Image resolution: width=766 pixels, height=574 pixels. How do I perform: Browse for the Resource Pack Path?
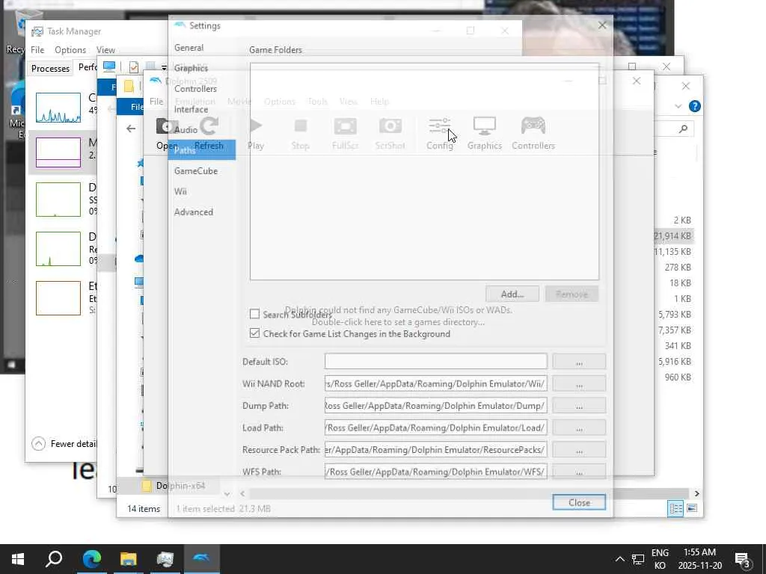580,449
